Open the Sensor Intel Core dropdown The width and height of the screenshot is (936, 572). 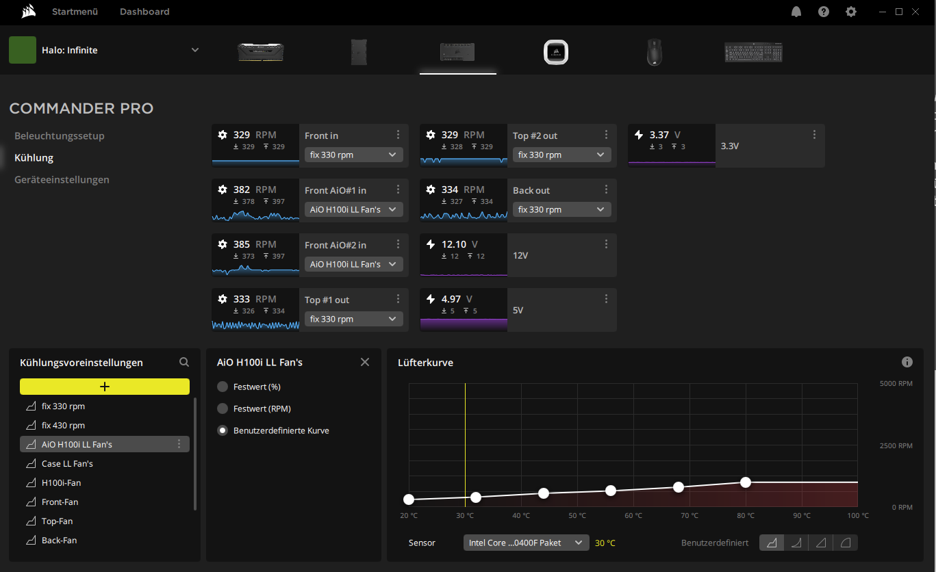coord(527,543)
